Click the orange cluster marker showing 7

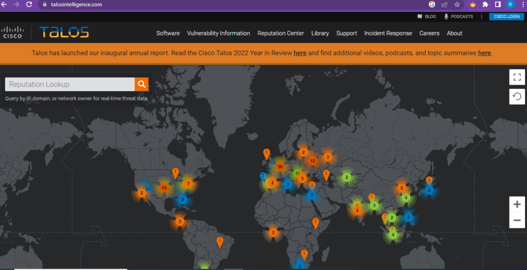click(188, 184)
